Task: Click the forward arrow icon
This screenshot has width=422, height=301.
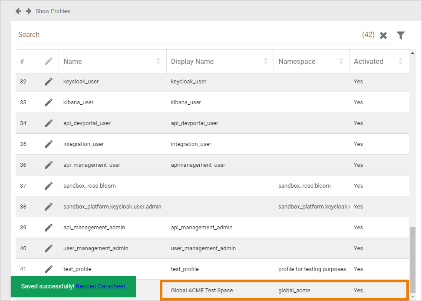Action: pyautogui.click(x=28, y=11)
